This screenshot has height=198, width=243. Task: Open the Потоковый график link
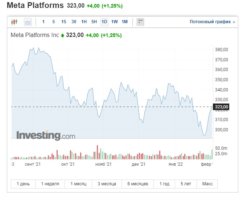tap(212, 22)
